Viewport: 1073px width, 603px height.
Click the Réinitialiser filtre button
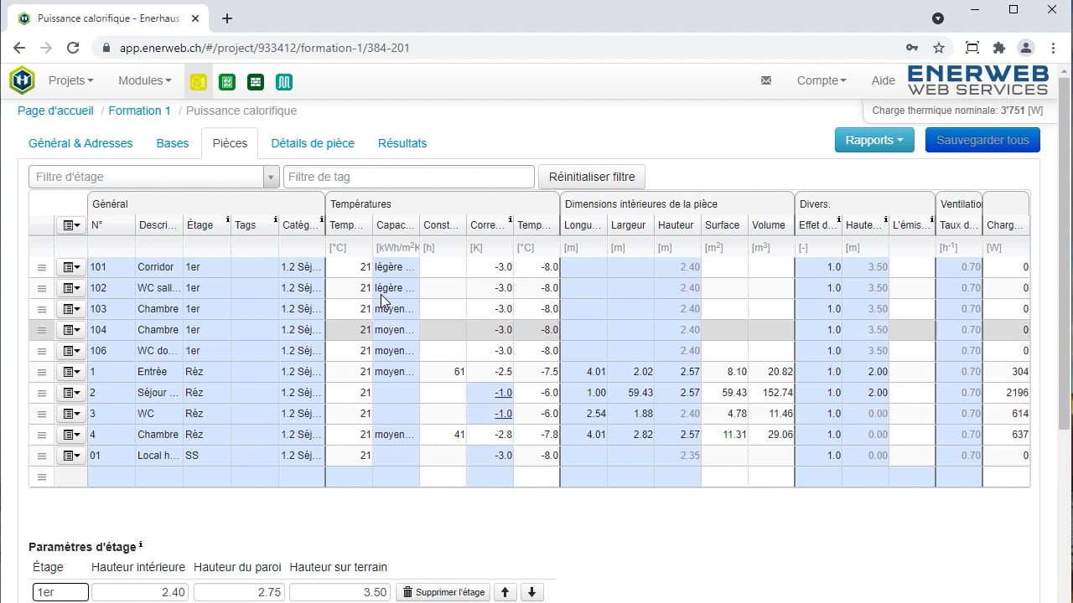[x=591, y=177]
